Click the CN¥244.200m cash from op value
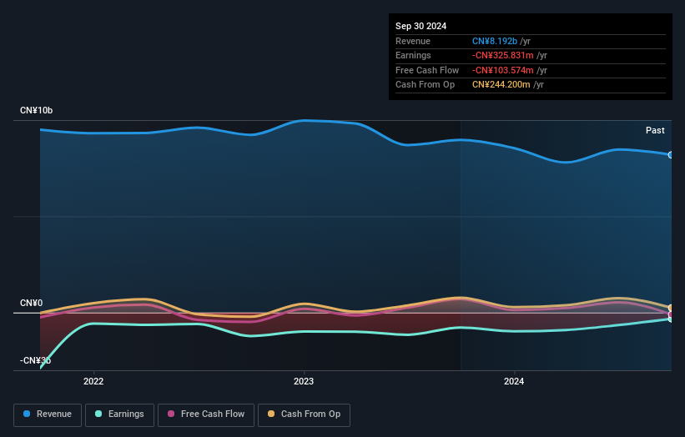685x437 pixels. point(501,85)
